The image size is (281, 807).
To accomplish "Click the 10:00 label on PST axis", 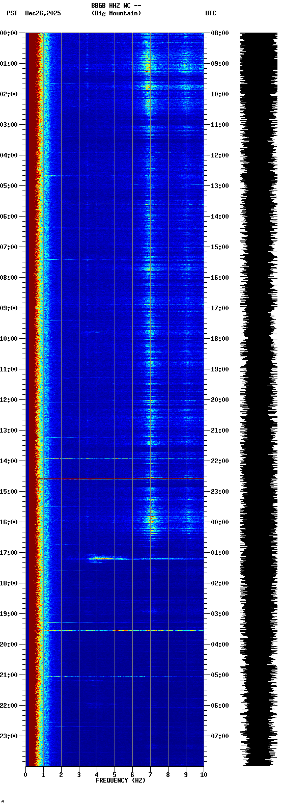I will [9, 339].
